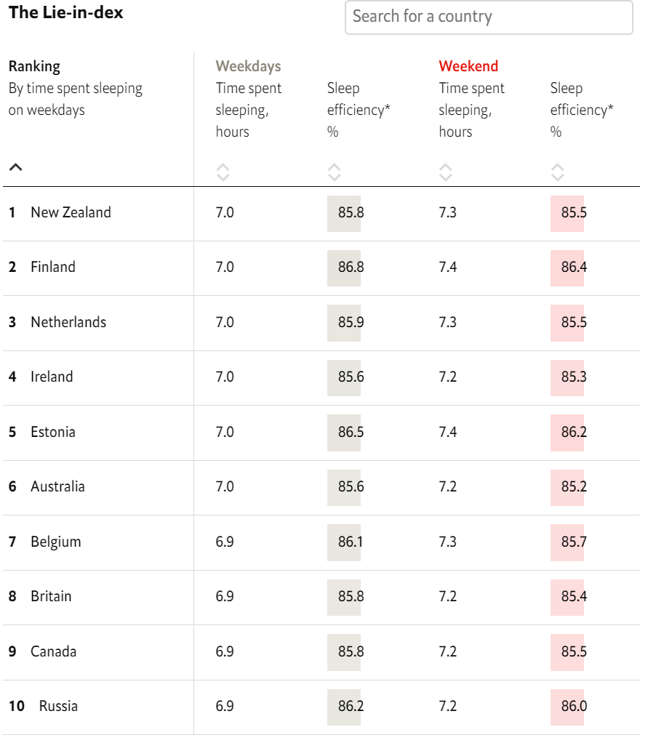Click Belgium's weekday efficiency value 86.1

point(351,542)
